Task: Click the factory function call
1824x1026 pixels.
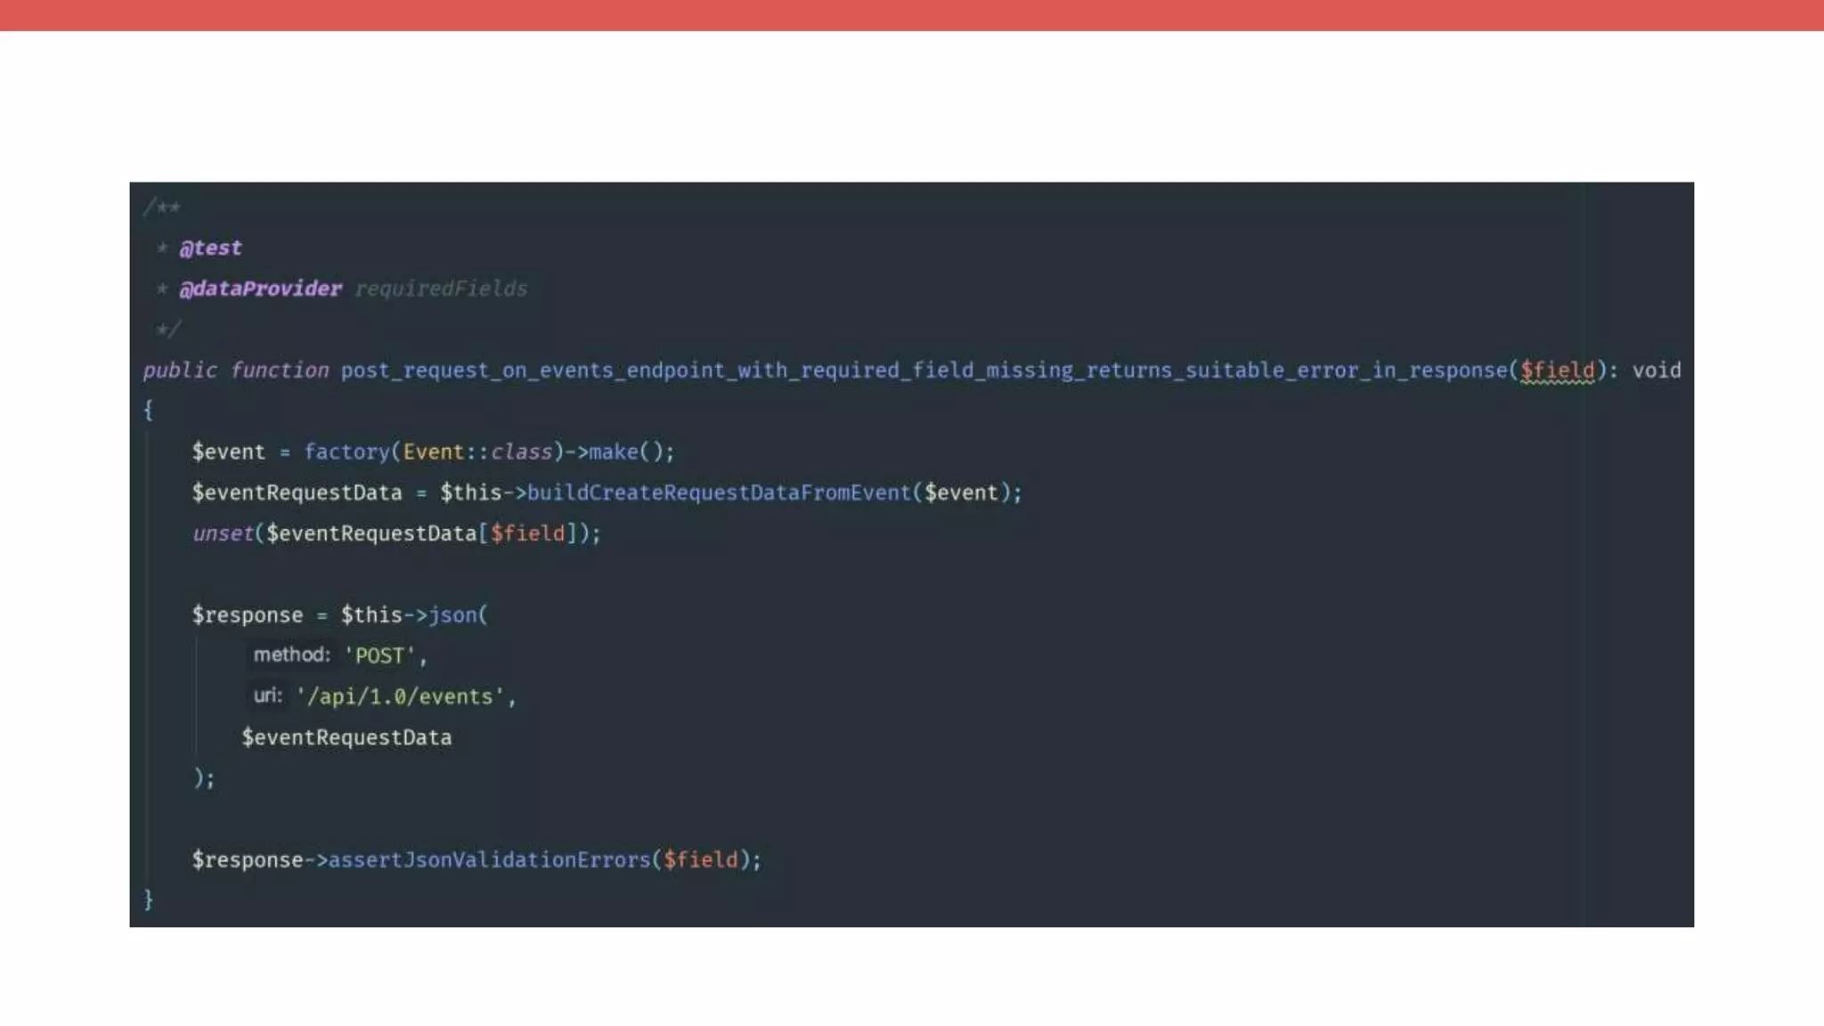Action: [x=346, y=452]
